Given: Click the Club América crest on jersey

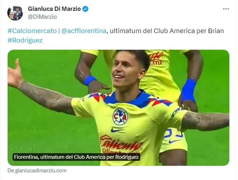Looking at the screenshot, I should tap(120, 116).
